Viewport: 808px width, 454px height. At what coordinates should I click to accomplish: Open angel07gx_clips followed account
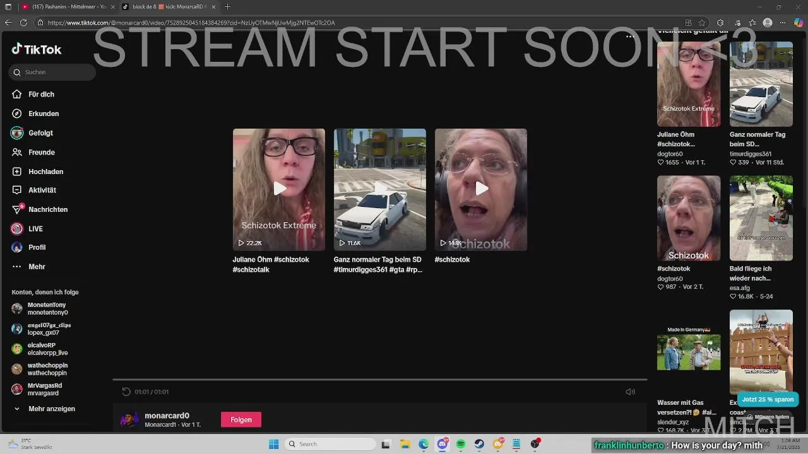42,329
